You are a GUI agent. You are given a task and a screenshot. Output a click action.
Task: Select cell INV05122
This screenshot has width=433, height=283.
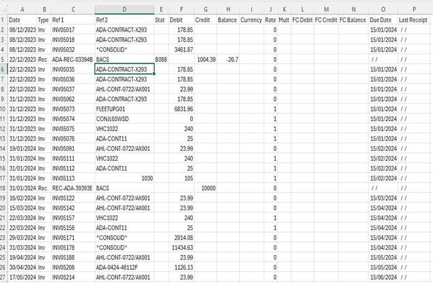click(x=73, y=198)
